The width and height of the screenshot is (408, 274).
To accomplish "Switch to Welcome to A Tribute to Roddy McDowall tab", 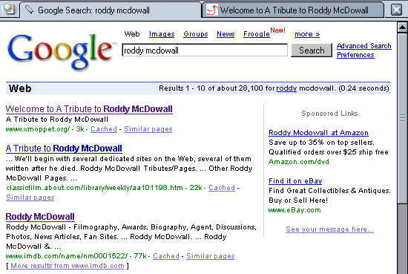I will coord(293,10).
